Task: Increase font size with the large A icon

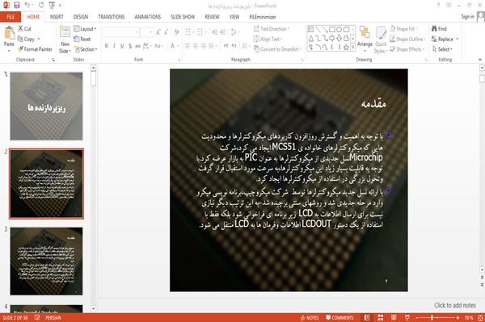Action: (158, 31)
